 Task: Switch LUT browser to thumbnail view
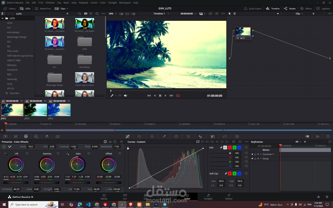[86, 14]
